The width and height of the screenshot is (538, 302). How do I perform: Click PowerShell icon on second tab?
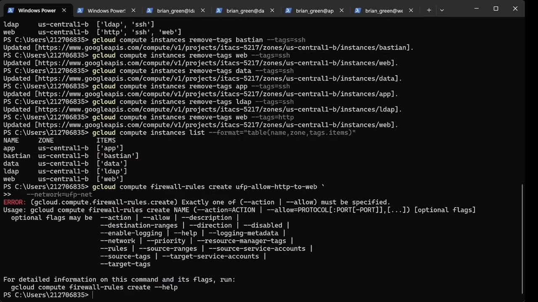click(80, 10)
